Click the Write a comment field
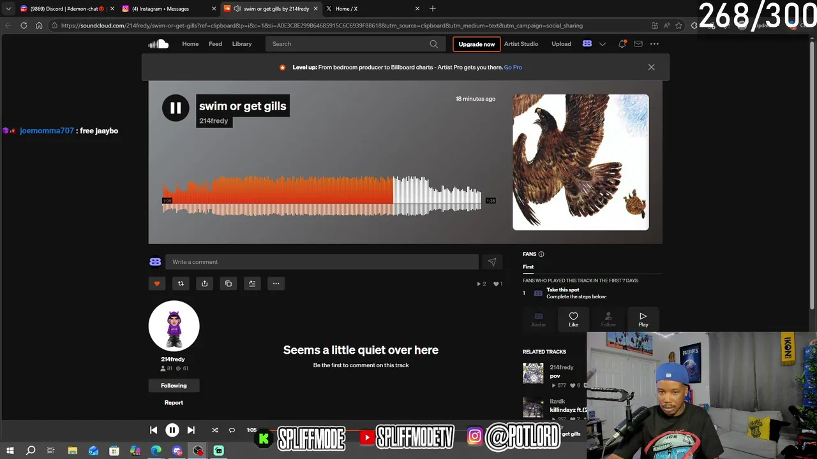The height and width of the screenshot is (459, 817). point(322,262)
